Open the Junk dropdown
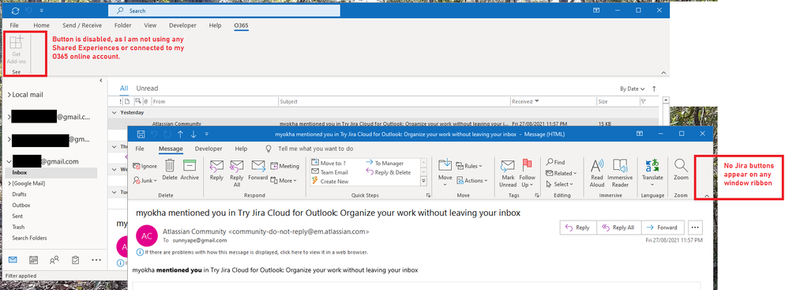This screenshot has width=789, height=290. point(145,180)
